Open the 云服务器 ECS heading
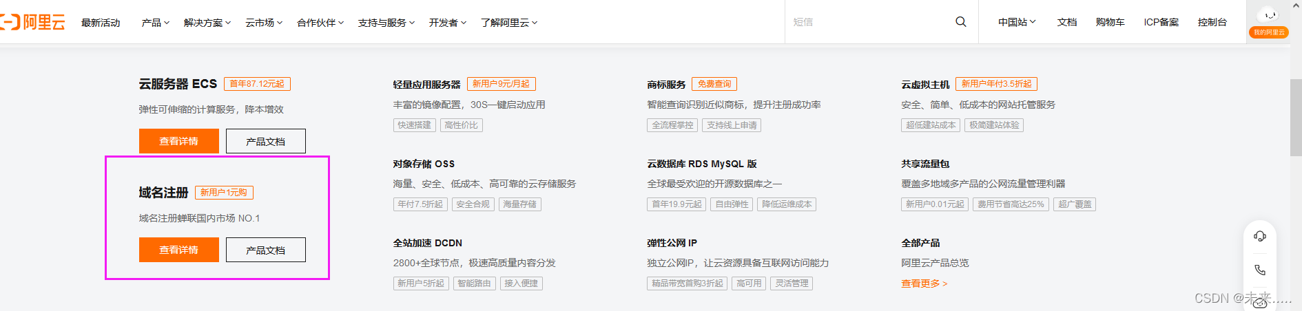The height and width of the screenshot is (311, 1302). pyautogui.click(x=178, y=84)
